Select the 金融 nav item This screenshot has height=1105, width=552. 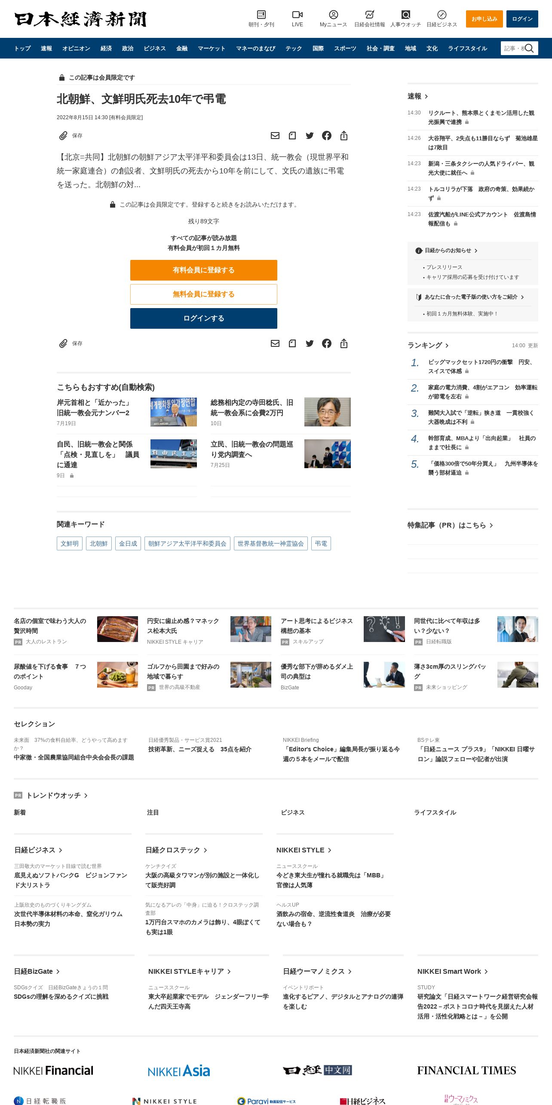click(182, 48)
